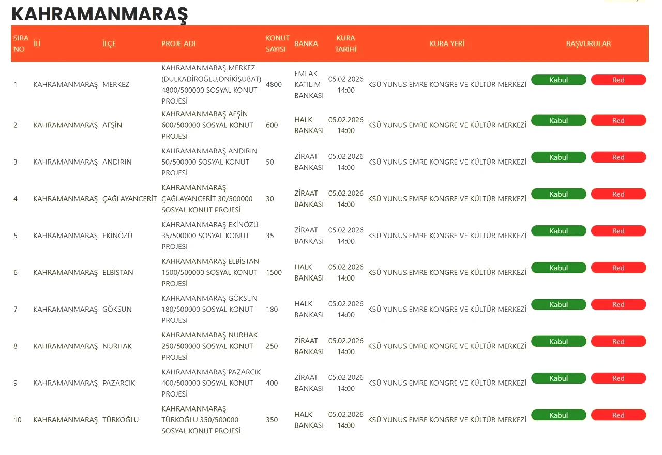Click the ELBİSTAN 1500/500000 project name

click(210, 272)
